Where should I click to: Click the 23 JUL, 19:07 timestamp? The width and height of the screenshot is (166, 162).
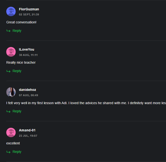click(28, 136)
